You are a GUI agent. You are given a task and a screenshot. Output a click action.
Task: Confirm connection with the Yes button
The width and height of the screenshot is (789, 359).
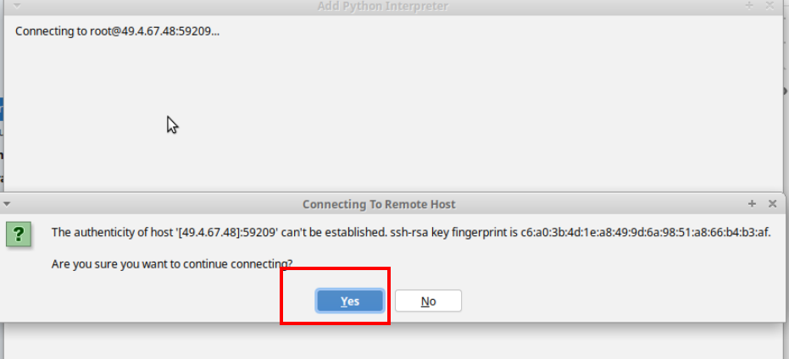350,301
